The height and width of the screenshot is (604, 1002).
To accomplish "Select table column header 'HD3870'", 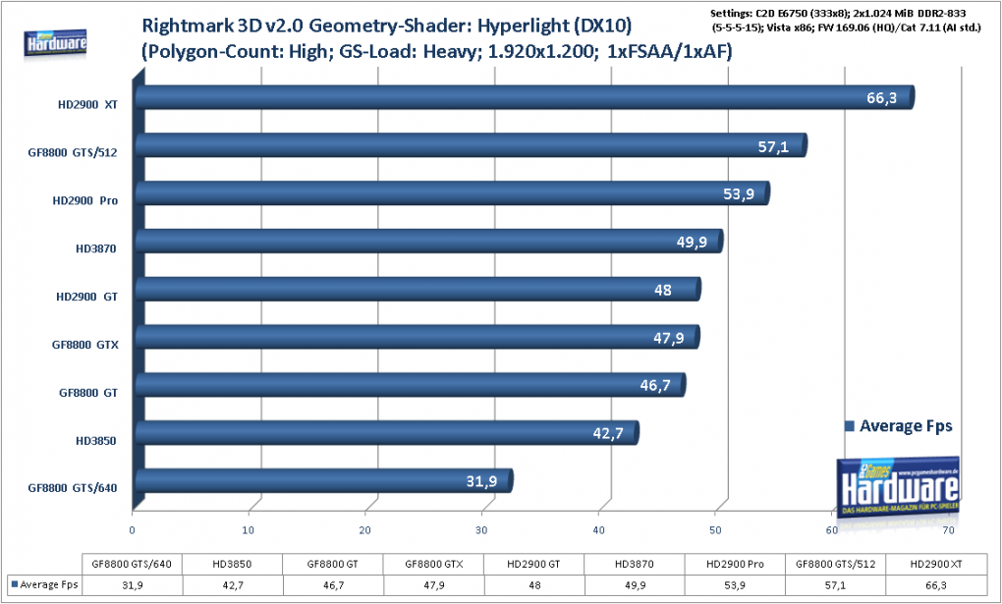I will 634,565.
